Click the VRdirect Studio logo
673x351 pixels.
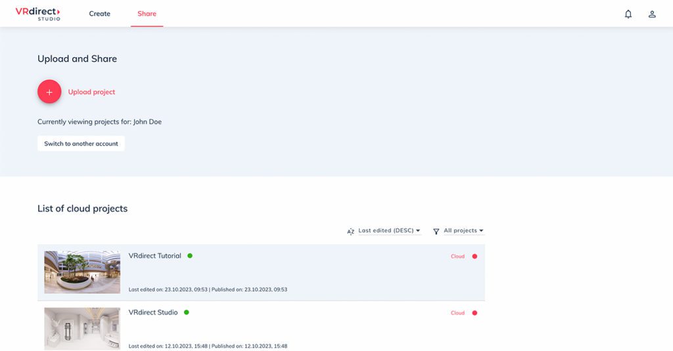pyautogui.click(x=37, y=14)
